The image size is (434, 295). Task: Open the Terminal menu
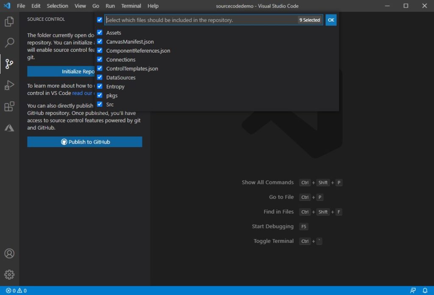[x=131, y=6]
